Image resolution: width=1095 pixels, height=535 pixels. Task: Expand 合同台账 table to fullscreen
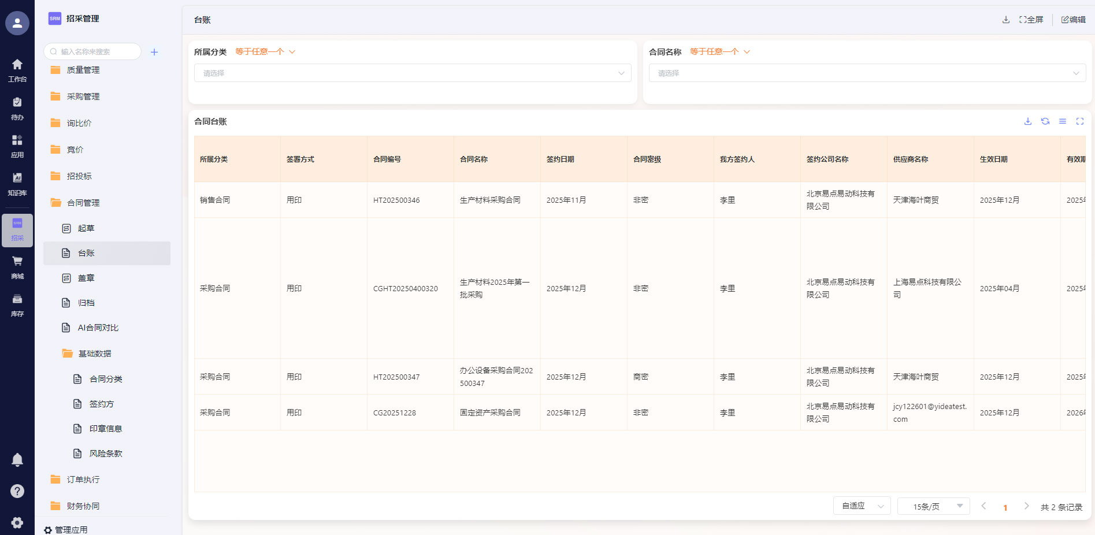pyautogui.click(x=1079, y=121)
